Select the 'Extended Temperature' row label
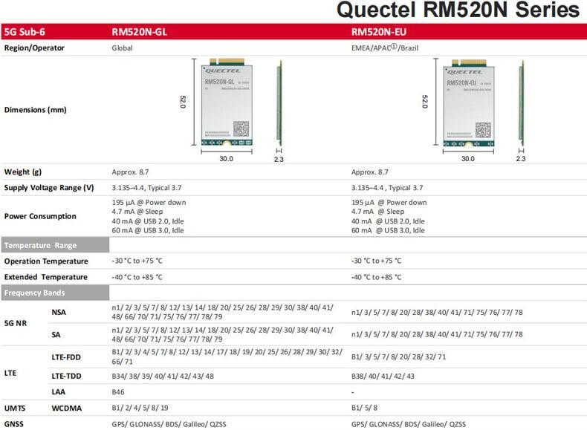587x430 pixels. (x=45, y=277)
